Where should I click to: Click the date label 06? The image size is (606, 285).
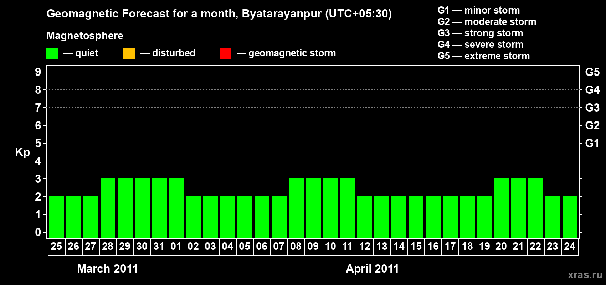(262, 247)
